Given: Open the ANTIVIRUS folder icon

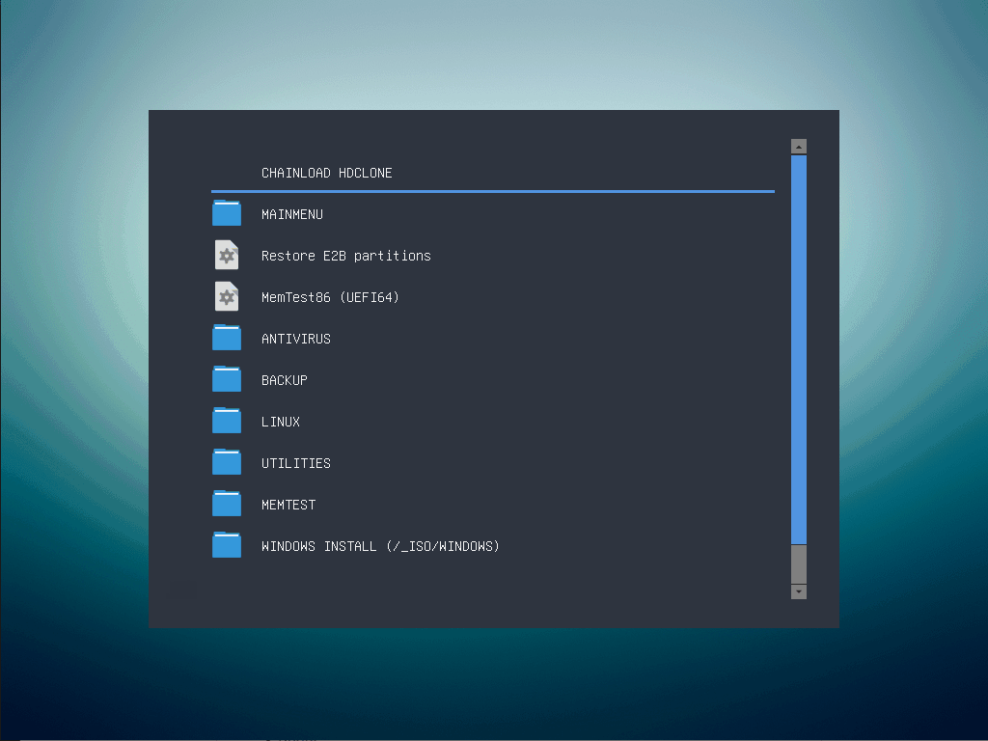Looking at the screenshot, I should [226, 338].
